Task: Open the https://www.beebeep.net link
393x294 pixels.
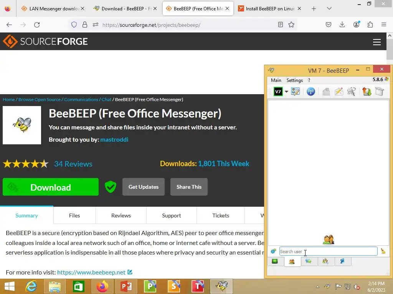Action: coord(91,272)
